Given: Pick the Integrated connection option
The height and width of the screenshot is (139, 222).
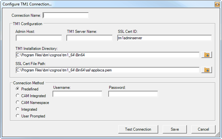Looking at the screenshot, I should tap(18, 109).
